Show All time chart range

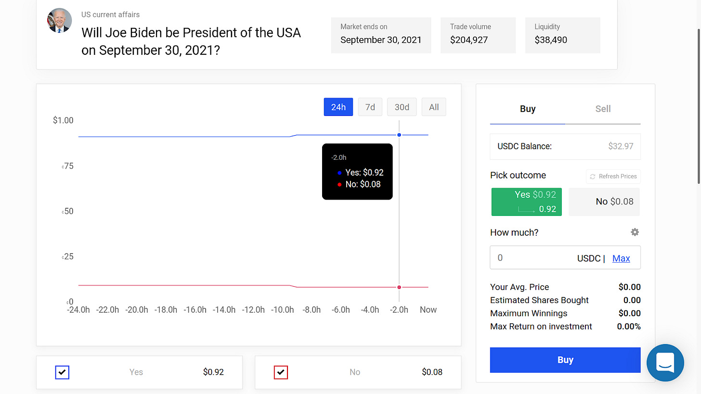[434, 107]
